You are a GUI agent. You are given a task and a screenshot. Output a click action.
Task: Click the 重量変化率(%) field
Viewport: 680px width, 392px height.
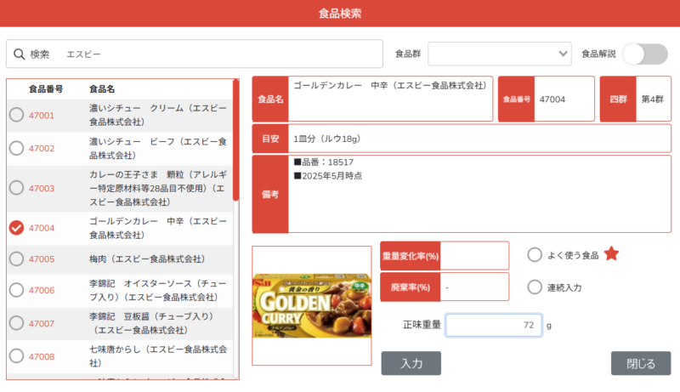[x=474, y=256]
